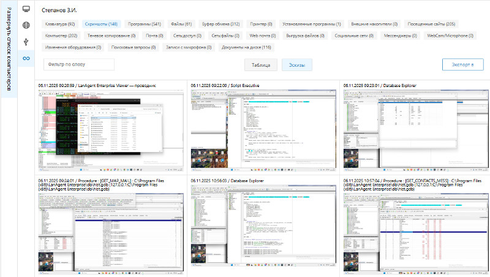This screenshot has height=277, width=490.
Task: Select the Скриншоты (148) category
Action: 101,24
